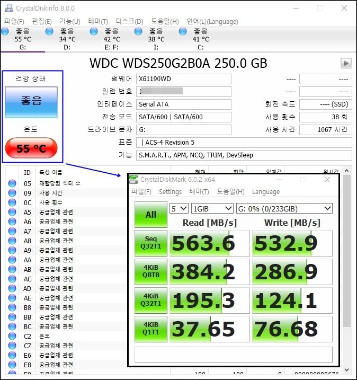Run the 4KiB Q8T8 benchmark
Image resolution: width=357 pixels, height=380 pixels.
click(151, 272)
